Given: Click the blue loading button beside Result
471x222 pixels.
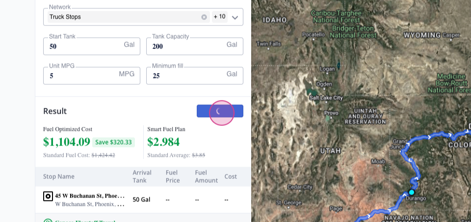Looking at the screenshot, I should point(220,111).
